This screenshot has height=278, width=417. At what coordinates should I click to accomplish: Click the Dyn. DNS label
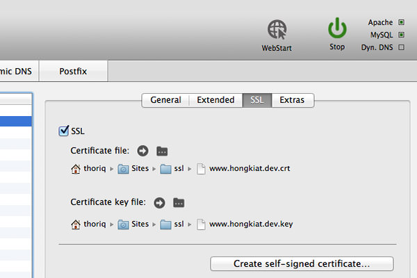pos(377,47)
